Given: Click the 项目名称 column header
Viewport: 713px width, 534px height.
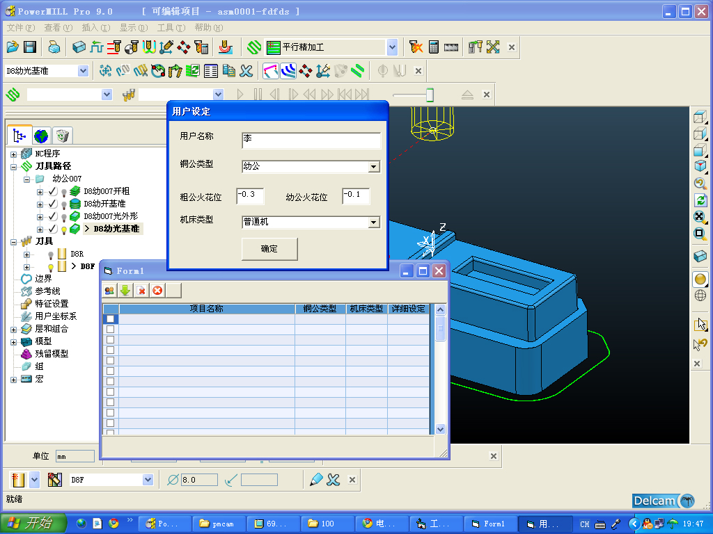Looking at the screenshot, I should click(x=207, y=309).
